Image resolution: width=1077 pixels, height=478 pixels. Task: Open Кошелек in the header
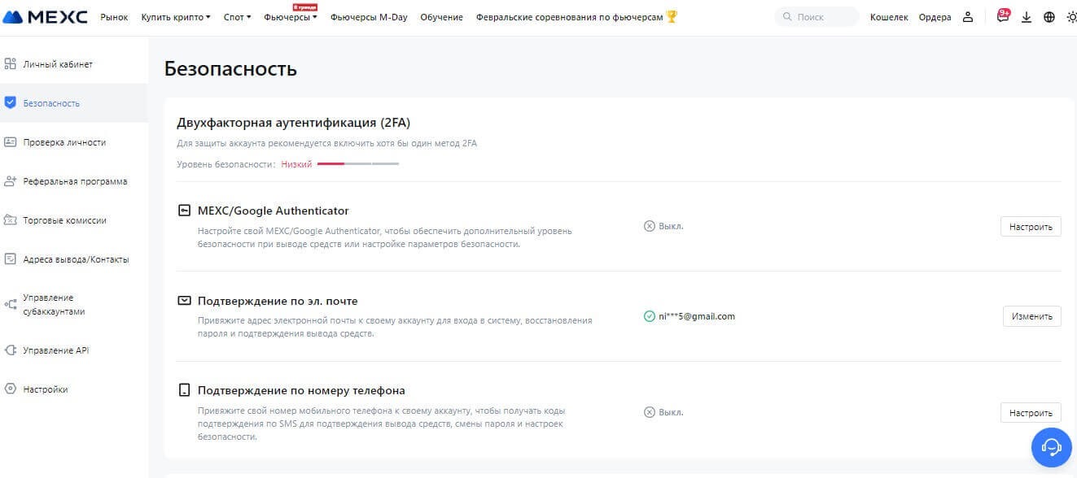pyautogui.click(x=889, y=17)
